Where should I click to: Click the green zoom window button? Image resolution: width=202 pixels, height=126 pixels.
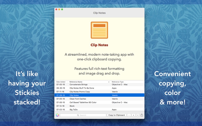62,9
